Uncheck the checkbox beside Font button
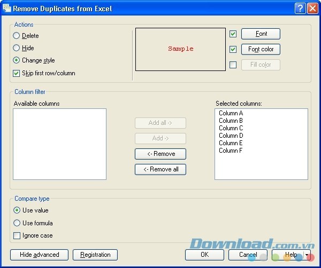This screenshot has height=268, width=321. tap(233, 34)
